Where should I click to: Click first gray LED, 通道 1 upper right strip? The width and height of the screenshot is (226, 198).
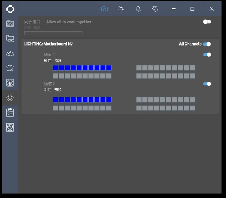point(139,68)
